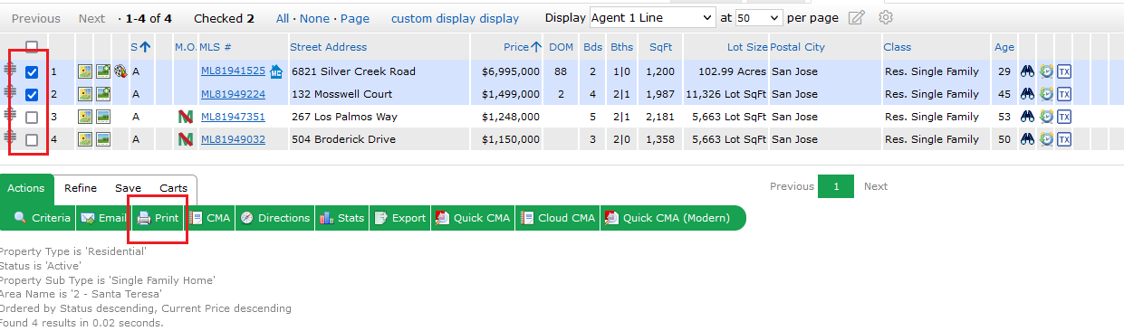Click the Criteria action button
Screen dimensions: 1124x331
pos(42,218)
